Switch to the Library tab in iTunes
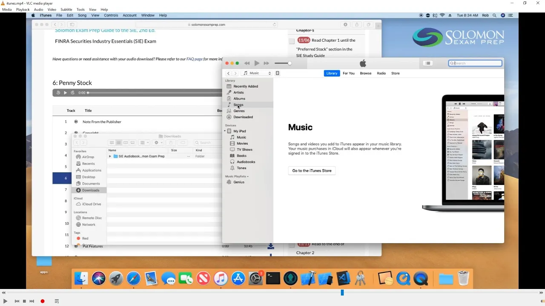 (x=332, y=73)
